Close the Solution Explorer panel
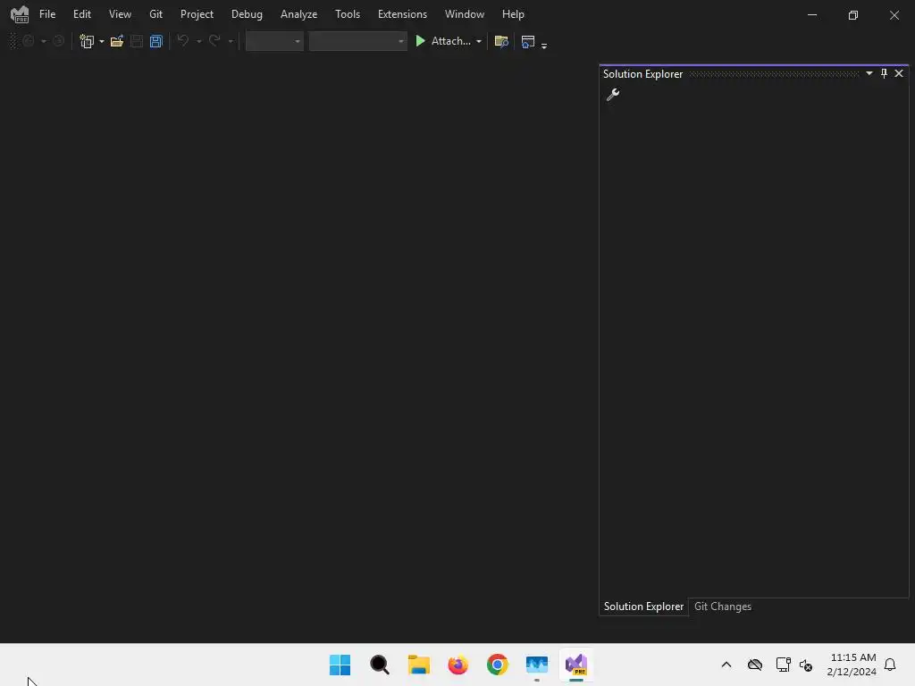The width and height of the screenshot is (915, 686). [899, 73]
